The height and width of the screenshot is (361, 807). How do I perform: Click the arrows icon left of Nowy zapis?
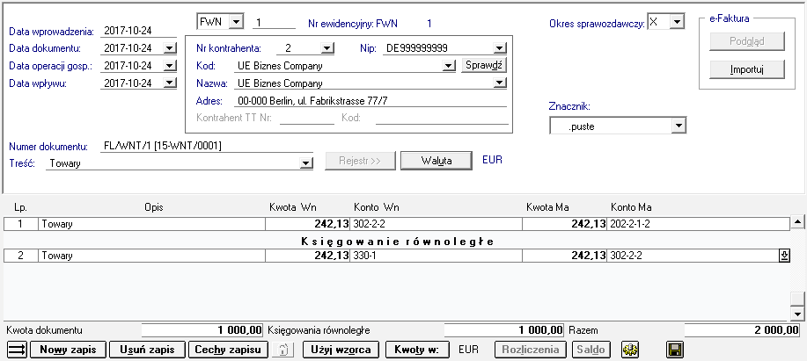tap(16, 350)
